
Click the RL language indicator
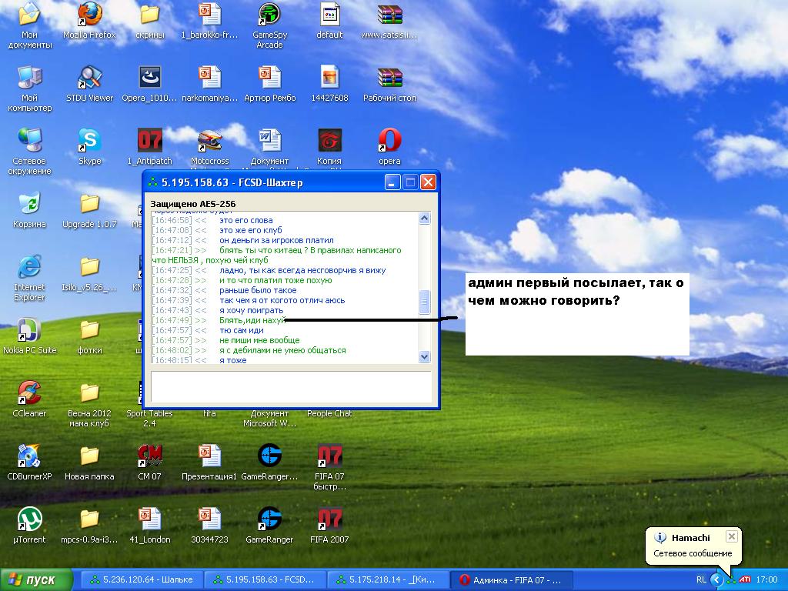[701, 579]
